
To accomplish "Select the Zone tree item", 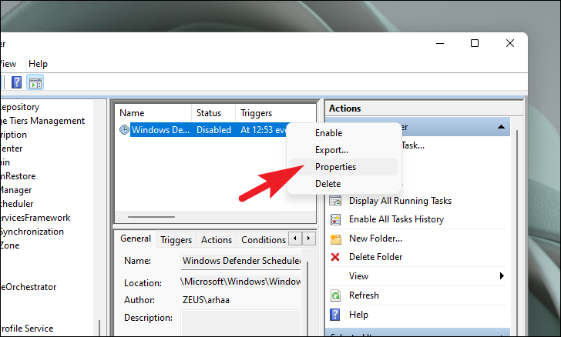I will point(10,245).
